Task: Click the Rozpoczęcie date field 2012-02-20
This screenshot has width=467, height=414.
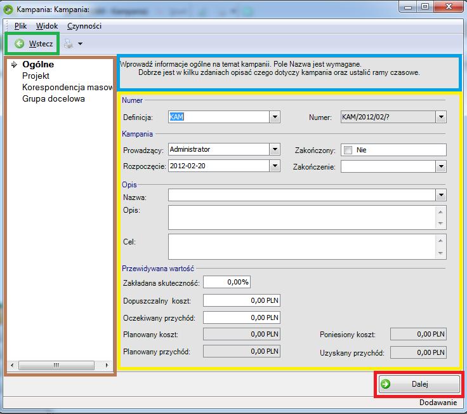Action: pos(219,166)
